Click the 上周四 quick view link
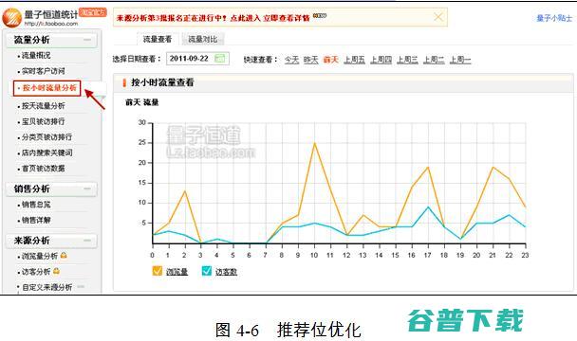 pos(381,60)
